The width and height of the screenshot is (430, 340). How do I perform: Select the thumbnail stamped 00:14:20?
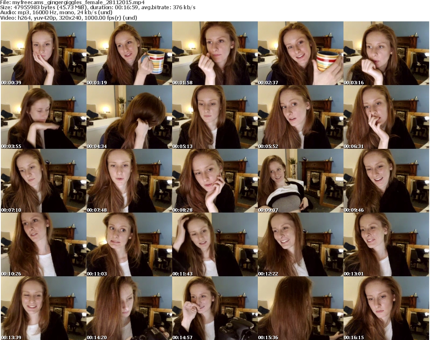tap(129, 308)
